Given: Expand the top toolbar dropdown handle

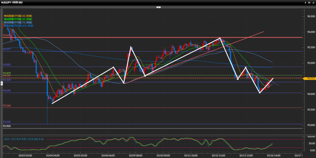Looking at the screenshot, I should coord(158,7).
